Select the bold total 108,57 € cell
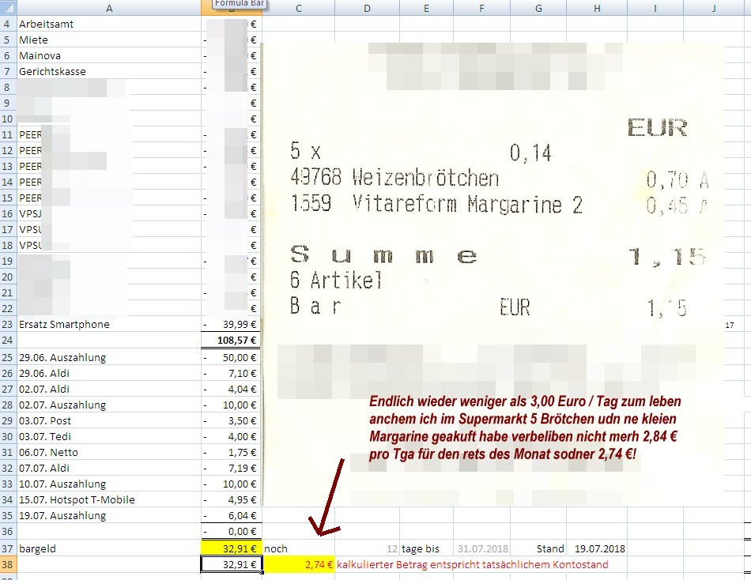The height and width of the screenshot is (580, 751). point(231,341)
